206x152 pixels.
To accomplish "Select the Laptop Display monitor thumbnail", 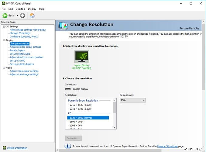I will [82, 57].
